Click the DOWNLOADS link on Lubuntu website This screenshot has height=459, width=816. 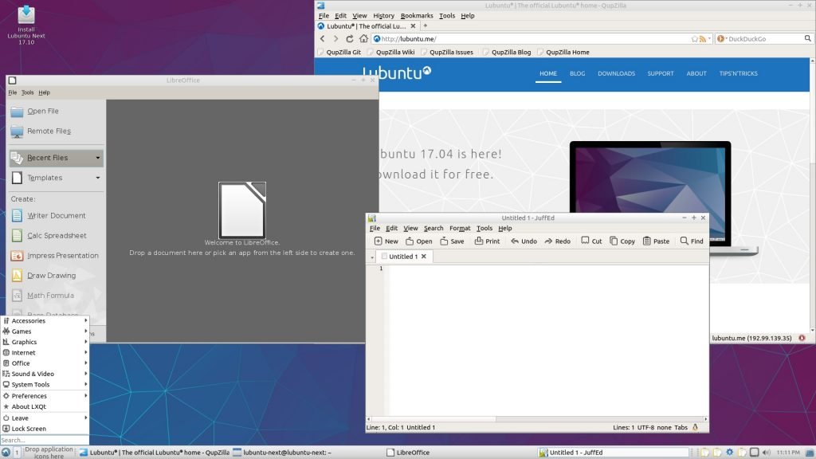click(x=616, y=73)
